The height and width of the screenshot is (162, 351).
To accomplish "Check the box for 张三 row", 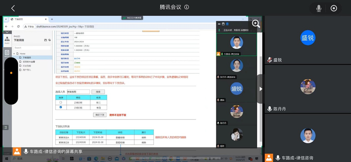I will [x=61, y=102].
